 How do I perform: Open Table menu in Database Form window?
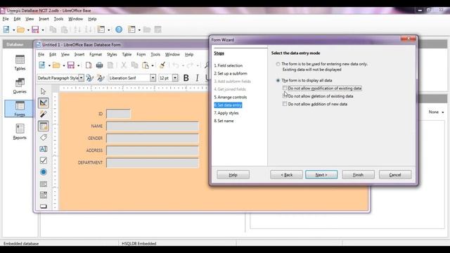127,55
